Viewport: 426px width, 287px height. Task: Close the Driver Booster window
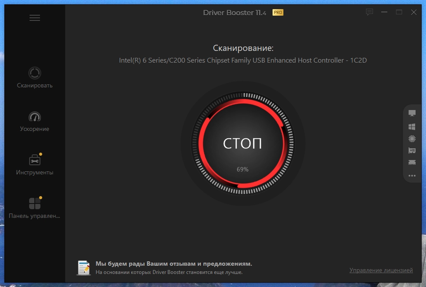(x=413, y=12)
